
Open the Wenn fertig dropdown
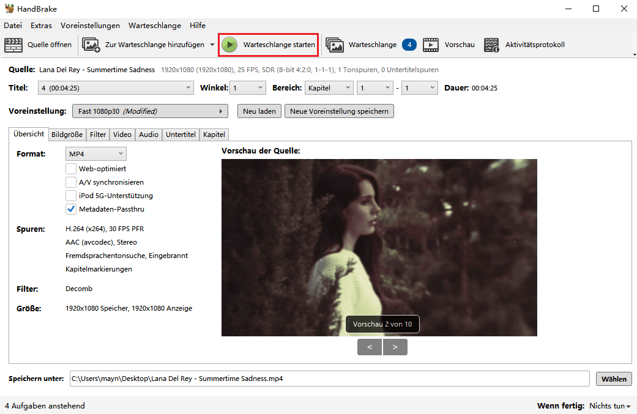pos(608,405)
